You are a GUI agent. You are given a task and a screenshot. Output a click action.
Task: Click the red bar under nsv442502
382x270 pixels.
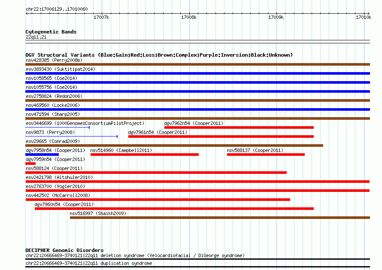(158, 200)
